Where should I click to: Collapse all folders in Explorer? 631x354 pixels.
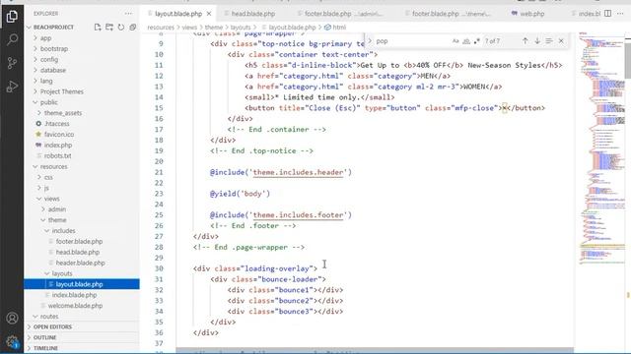tap(132, 27)
